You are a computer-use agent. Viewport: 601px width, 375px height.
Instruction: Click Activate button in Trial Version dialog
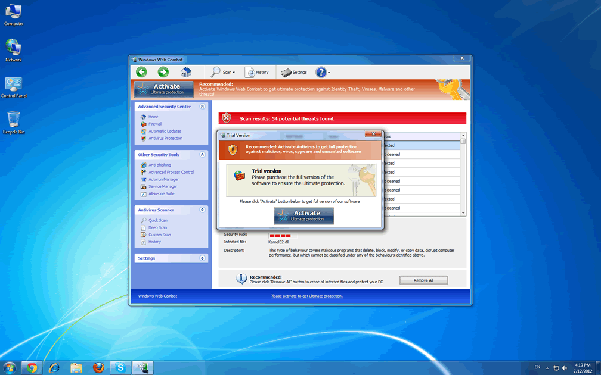pyautogui.click(x=303, y=215)
